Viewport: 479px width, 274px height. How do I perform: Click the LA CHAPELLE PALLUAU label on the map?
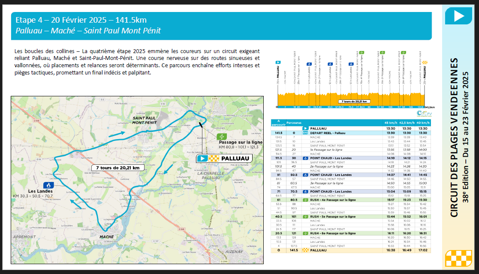(x=211, y=176)
